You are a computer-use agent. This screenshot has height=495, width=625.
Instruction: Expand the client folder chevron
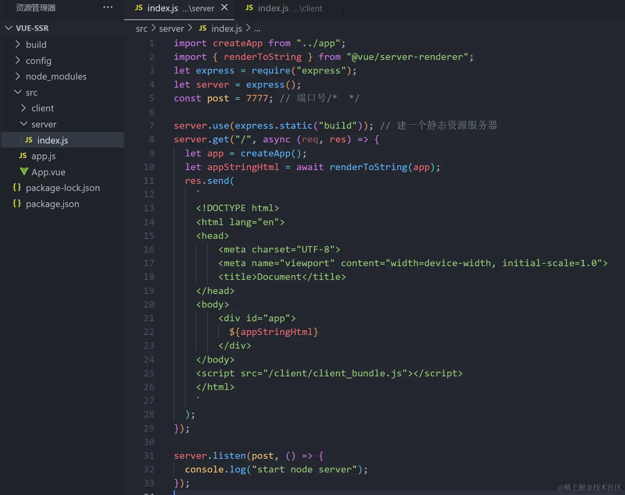(x=23, y=108)
